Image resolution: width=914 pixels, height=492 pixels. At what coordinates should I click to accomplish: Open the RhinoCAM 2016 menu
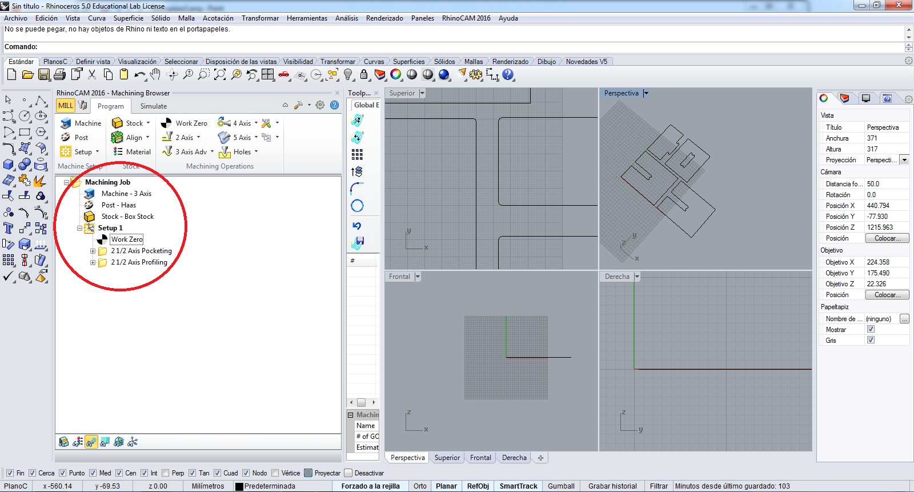pyautogui.click(x=466, y=18)
